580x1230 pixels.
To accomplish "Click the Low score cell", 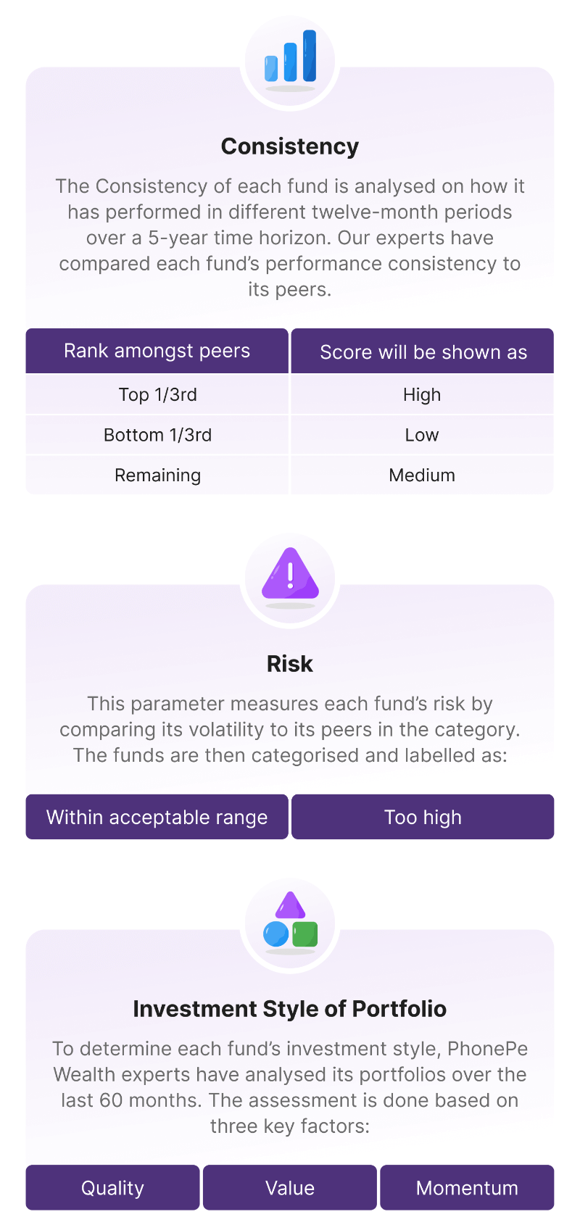I will 422,435.
